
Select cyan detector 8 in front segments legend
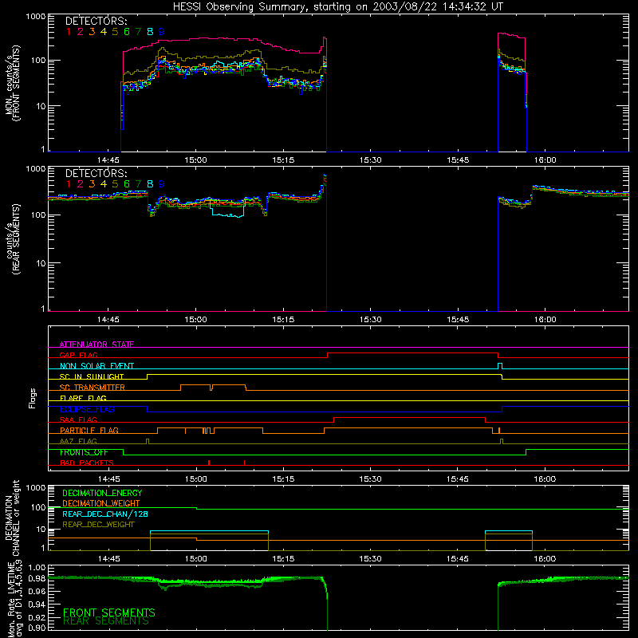click(150, 32)
